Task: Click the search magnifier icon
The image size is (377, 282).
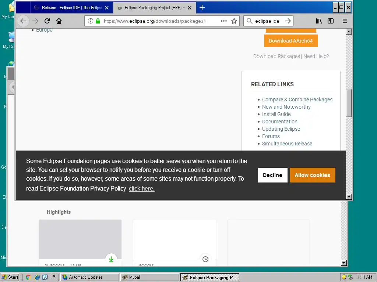Action: (250, 21)
